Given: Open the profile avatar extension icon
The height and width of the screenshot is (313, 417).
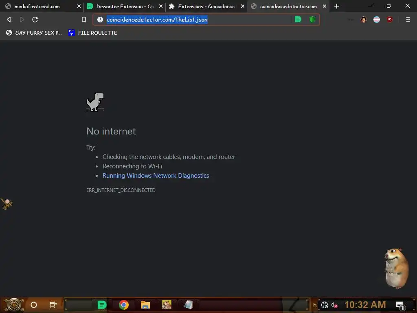Looking at the screenshot, I should (x=364, y=20).
